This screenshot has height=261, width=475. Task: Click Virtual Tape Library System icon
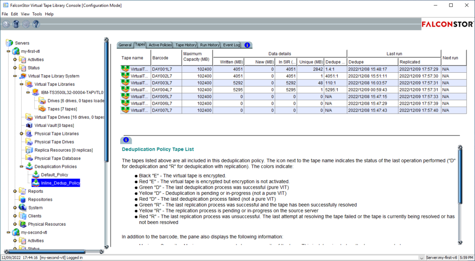pyautogui.click(x=22, y=76)
